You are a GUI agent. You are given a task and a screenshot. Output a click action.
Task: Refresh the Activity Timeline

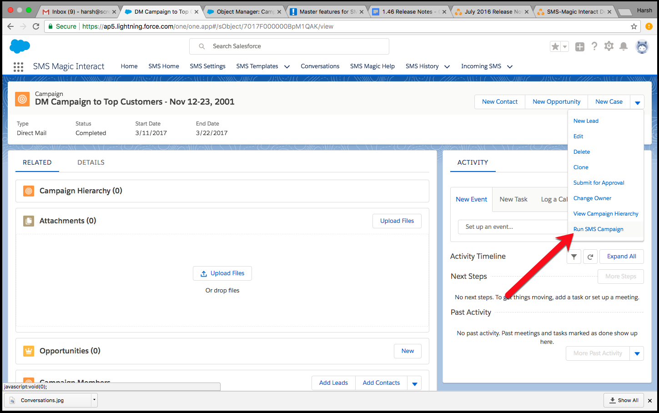point(590,257)
